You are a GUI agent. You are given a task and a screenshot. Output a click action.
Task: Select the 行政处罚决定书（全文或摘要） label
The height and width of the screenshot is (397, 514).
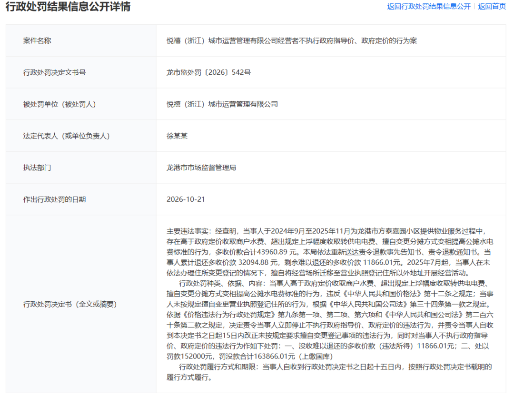[x=70, y=304]
